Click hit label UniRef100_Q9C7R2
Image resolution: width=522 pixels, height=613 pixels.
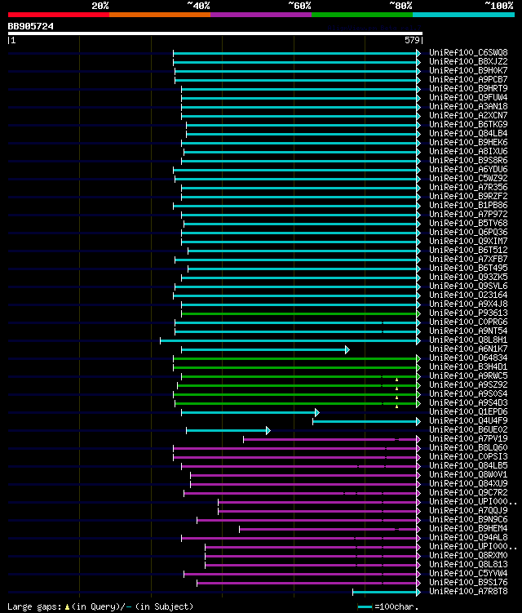click(468, 492)
